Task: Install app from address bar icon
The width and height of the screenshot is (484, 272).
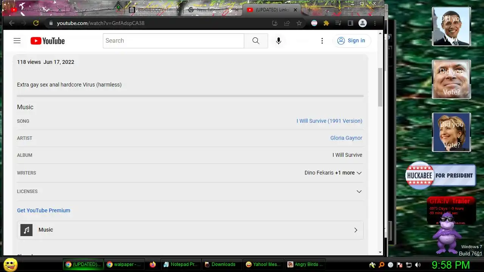Action: click(275, 23)
